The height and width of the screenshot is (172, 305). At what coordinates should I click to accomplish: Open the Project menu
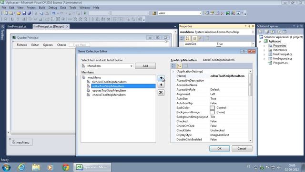click(31, 8)
